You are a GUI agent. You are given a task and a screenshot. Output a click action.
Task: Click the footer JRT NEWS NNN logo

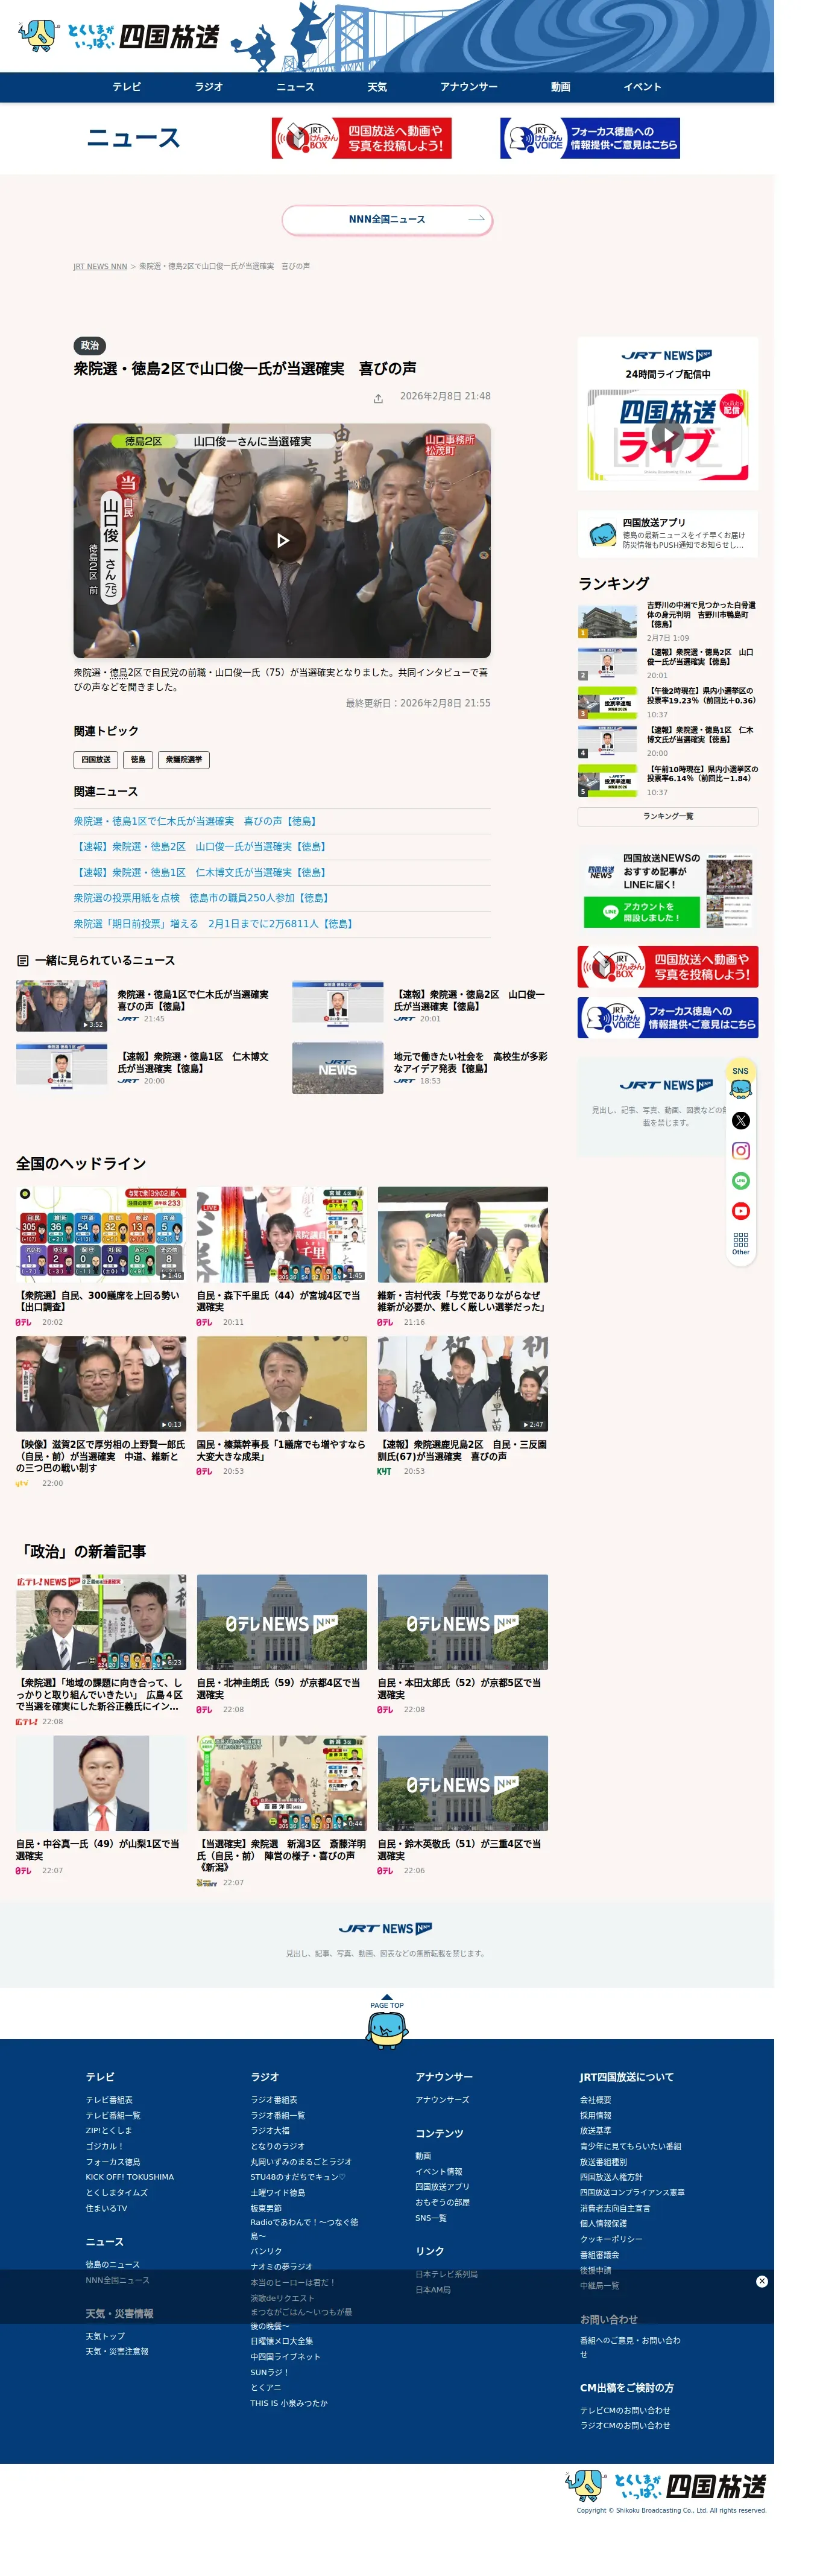tap(386, 1928)
